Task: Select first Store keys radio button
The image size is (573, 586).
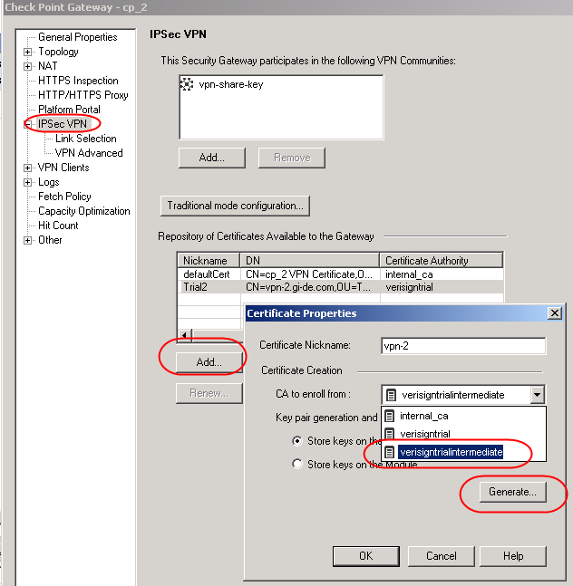Action: [x=297, y=441]
